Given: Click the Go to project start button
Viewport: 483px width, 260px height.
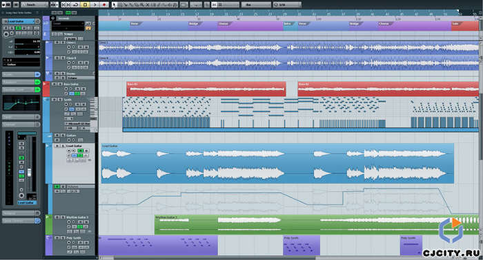Looking at the screenshot, I should [x=63, y=5].
